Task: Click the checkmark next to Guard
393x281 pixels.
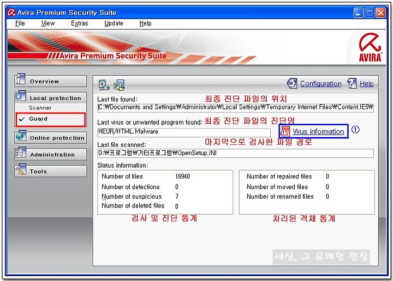Action: tap(22, 119)
